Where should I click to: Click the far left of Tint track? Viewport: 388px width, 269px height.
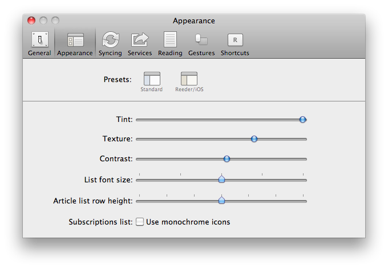[139, 120]
